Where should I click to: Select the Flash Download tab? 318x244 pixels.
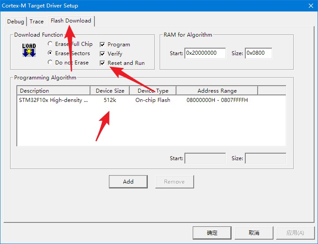(x=71, y=21)
